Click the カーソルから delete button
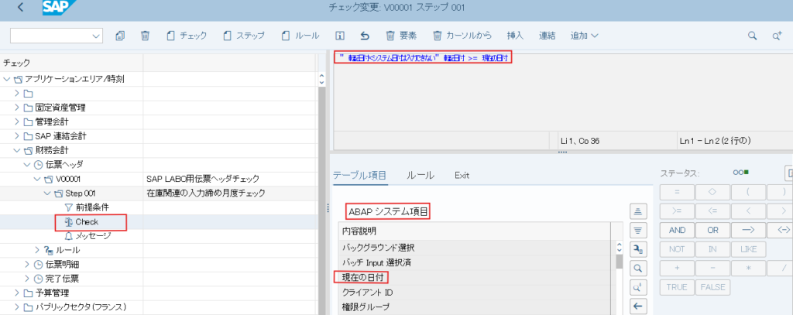 tap(462, 36)
